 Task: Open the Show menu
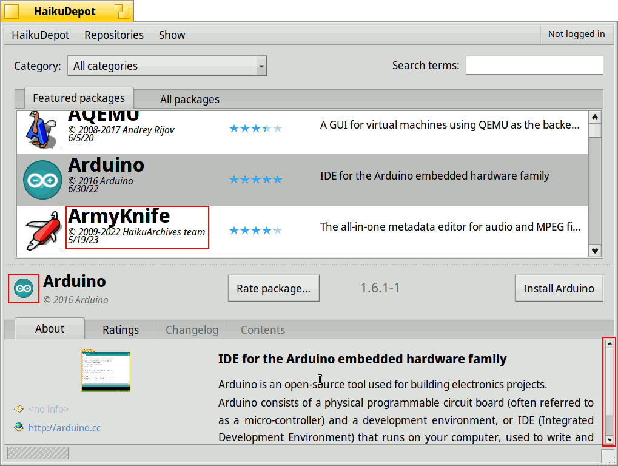tap(172, 35)
